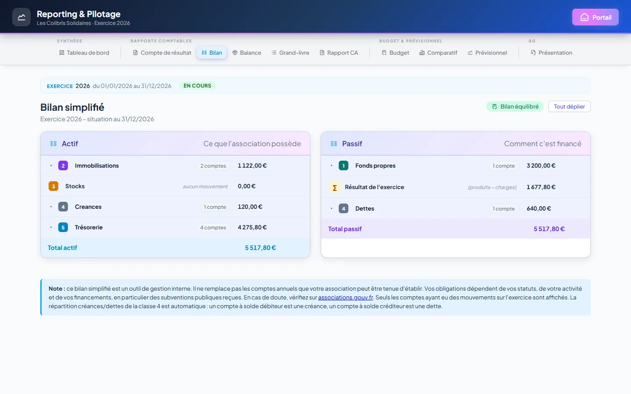Click the Total passif label
Screen dimensions: 631x394
pos(345,229)
